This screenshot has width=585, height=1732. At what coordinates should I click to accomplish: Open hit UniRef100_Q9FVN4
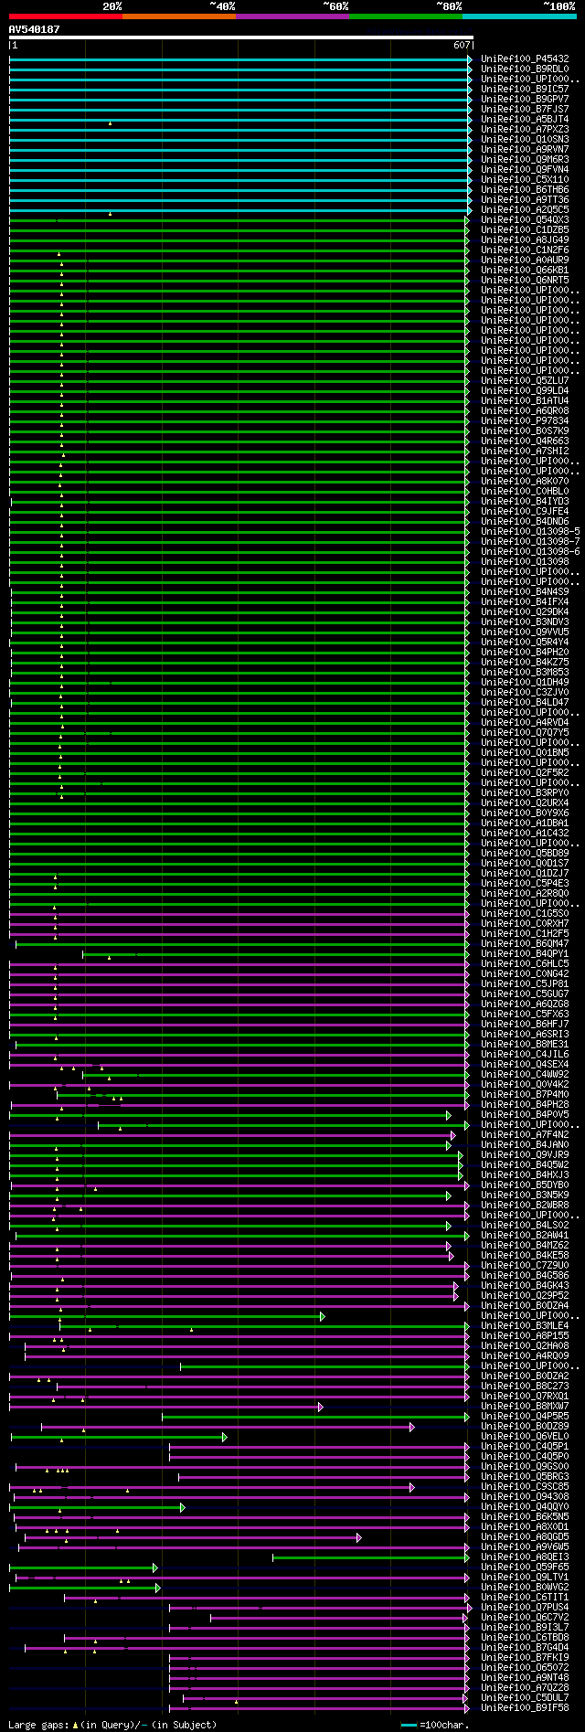[525, 169]
